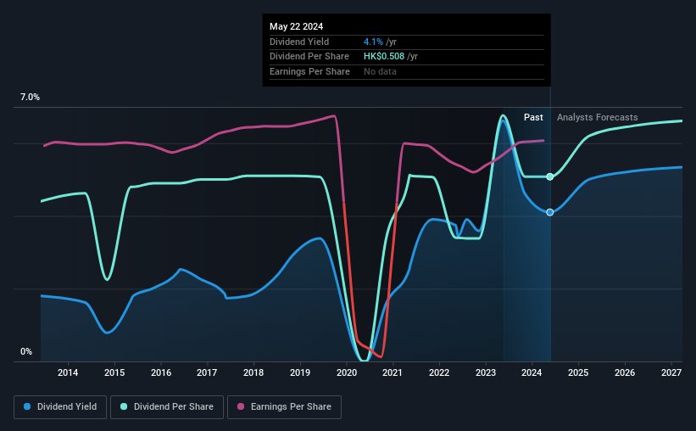Click the teal Dividend Per Share data point marker
The height and width of the screenshot is (431, 696).
[x=550, y=176]
